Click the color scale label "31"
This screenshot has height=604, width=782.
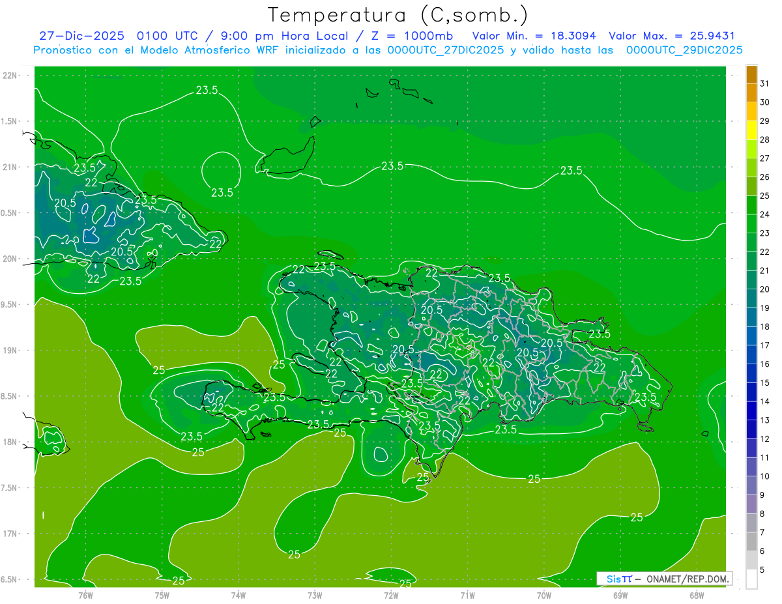pos(764,83)
